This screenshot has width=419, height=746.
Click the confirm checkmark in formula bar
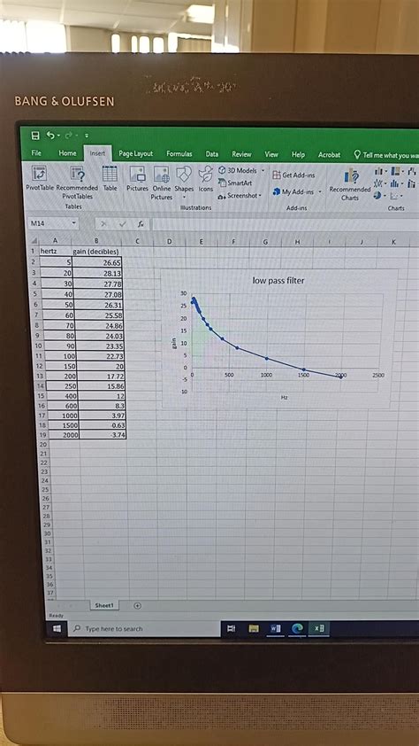point(122,223)
